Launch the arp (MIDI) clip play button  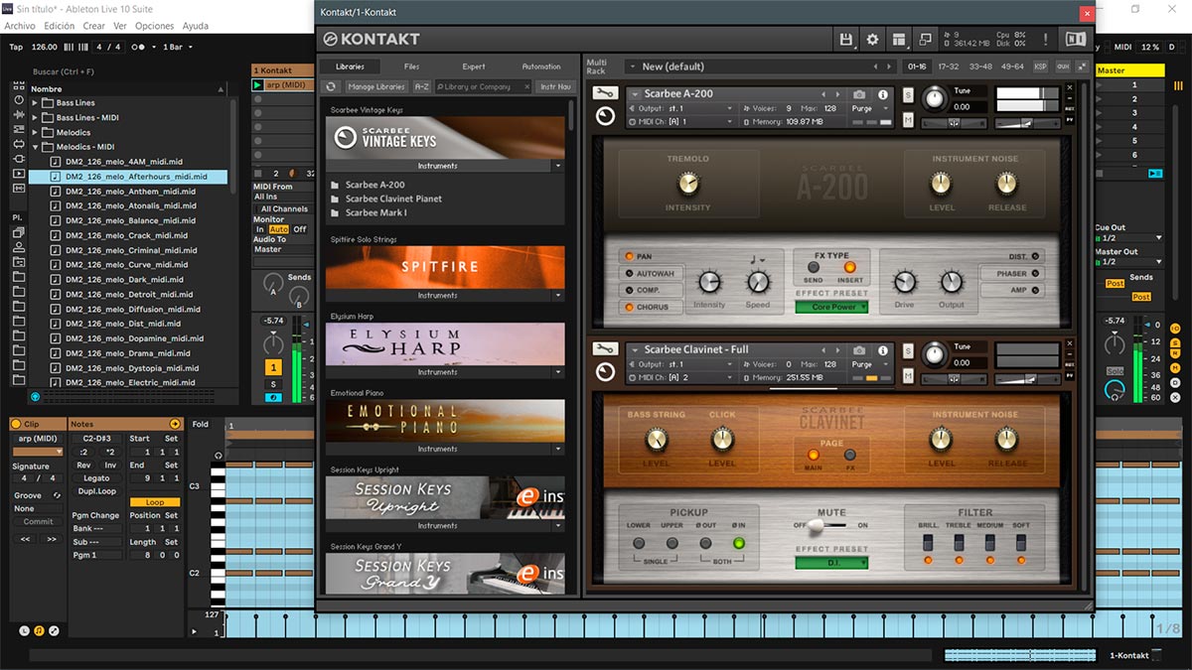click(258, 85)
